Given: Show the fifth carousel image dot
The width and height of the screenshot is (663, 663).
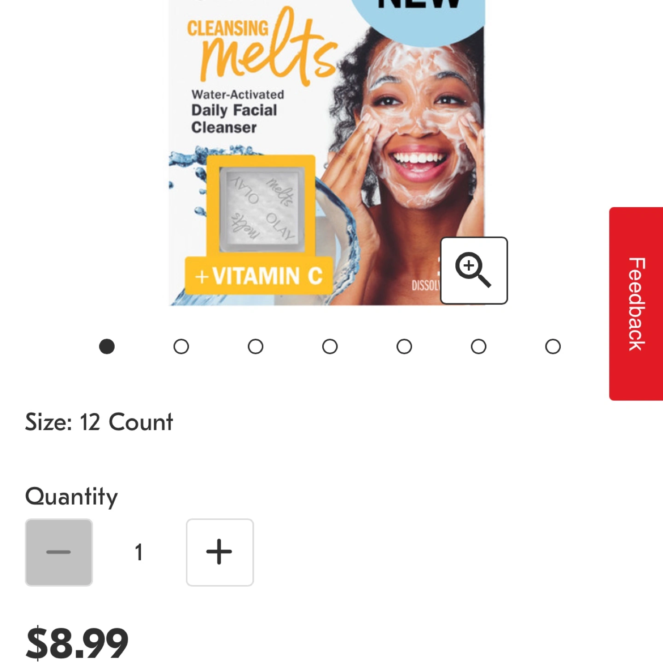Looking at the screenshot, I should pos(404,346).
